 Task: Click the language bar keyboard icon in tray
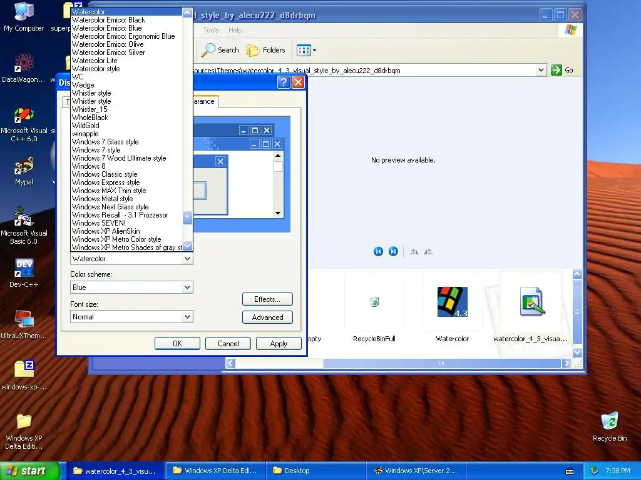570,471
